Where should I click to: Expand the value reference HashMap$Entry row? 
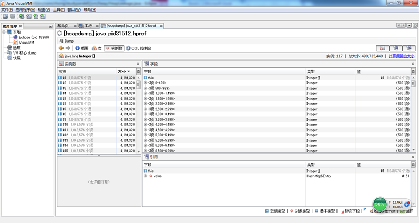point(145,176)
